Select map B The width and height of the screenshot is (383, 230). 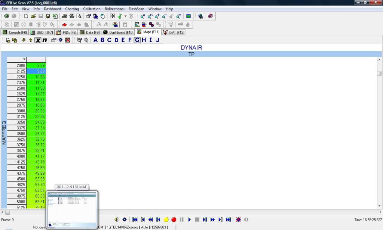[102, 40]
